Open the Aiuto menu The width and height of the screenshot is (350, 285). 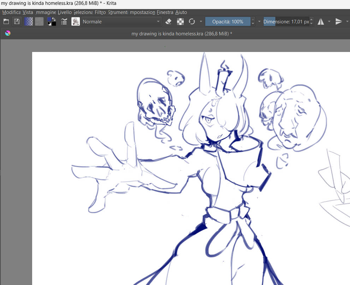(x=181, y=12)
